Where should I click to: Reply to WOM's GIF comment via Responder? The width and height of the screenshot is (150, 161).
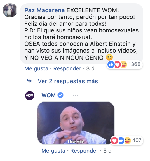(84, 151)
